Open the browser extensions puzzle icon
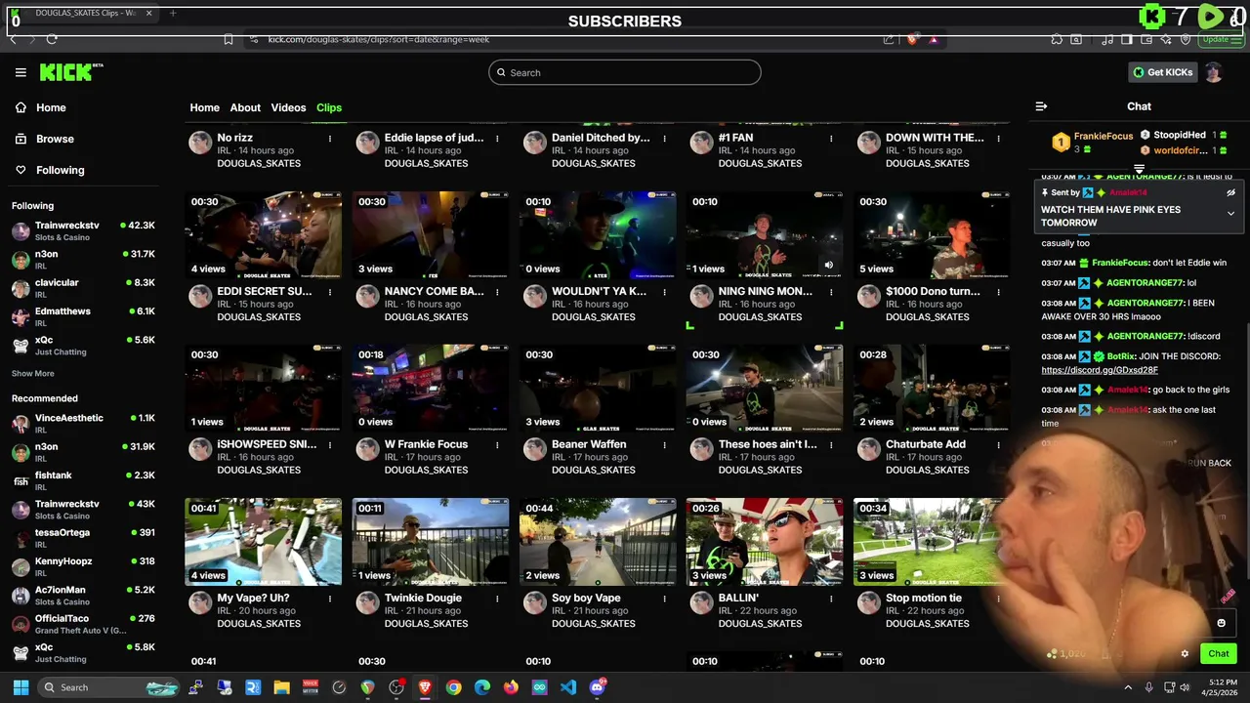 tap(1057, 39)
